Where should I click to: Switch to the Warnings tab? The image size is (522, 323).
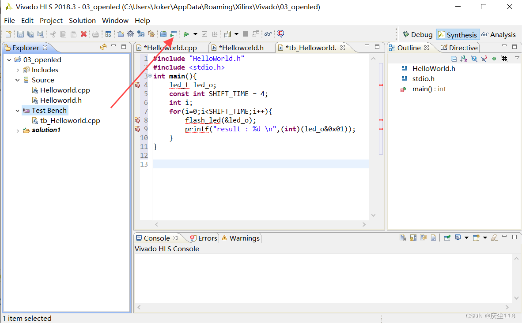[x=241, y=238]
